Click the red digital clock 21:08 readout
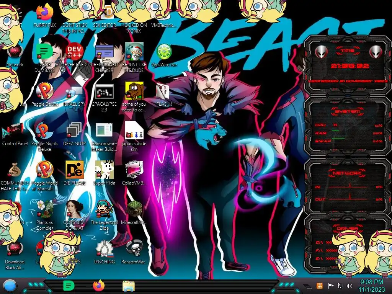This screenshot has width=392, height=294. [x=350, y=66]
